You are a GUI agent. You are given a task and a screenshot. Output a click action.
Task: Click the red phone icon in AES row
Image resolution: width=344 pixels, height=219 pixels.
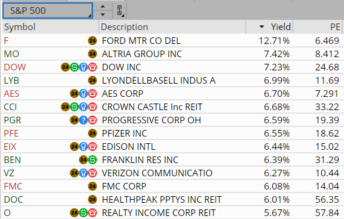92,94
